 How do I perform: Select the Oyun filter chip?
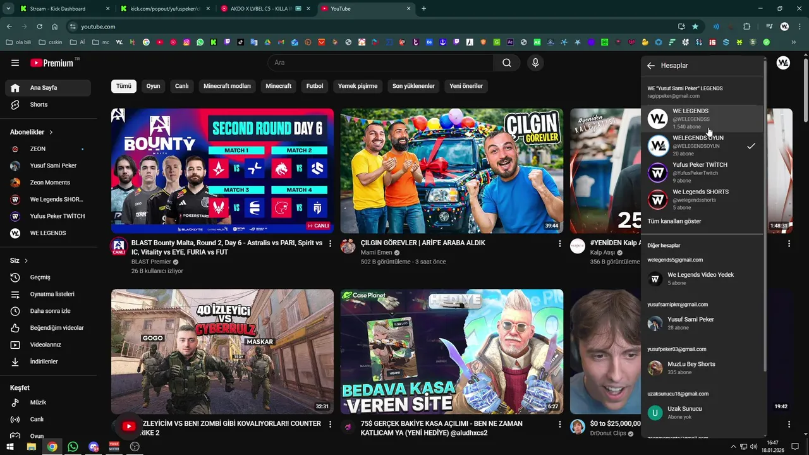[x=154, y=87]
